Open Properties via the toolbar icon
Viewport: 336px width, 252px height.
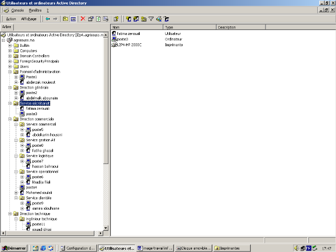91,19
